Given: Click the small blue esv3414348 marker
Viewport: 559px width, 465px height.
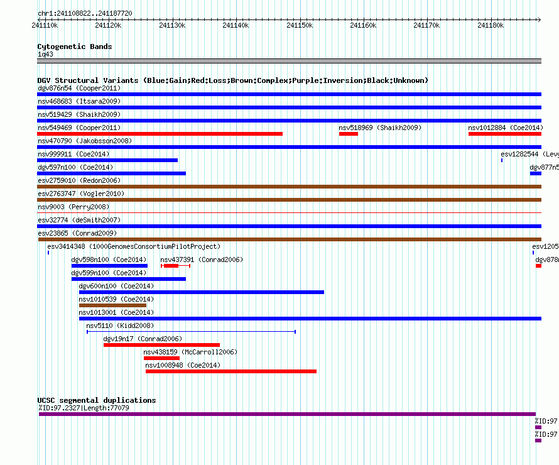Looking at the screenshot, I should tap(48, 253).
